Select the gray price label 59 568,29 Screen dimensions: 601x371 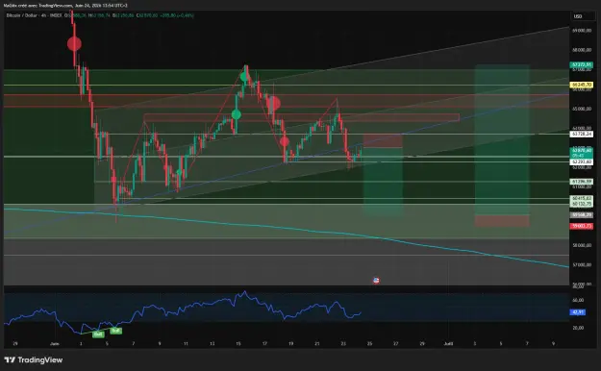pyautogui.click(x=581, y=215)
